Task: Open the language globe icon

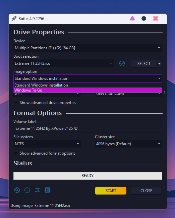Action: [x=17, y=190]
